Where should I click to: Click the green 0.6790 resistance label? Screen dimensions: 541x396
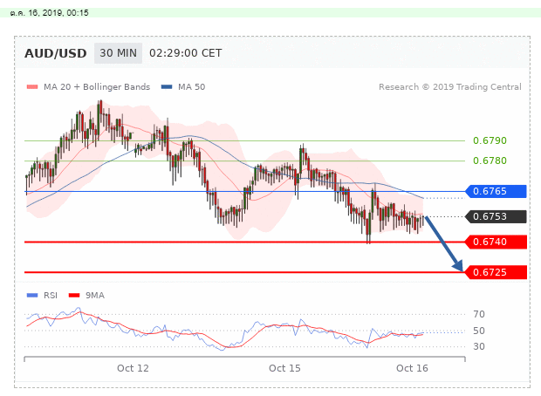[490, 140]
